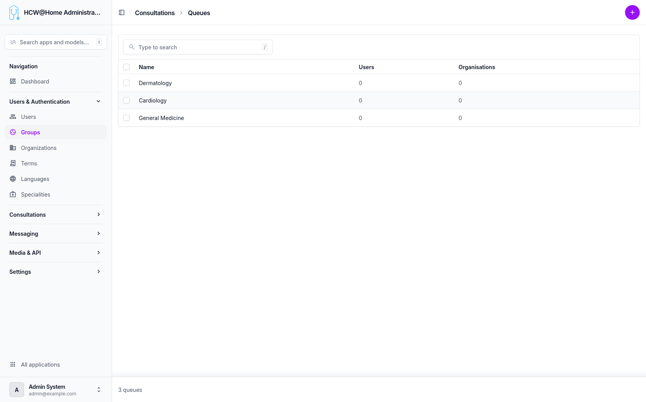Click the Specialities medical bag icon
Screen dimensions: 646x402
click(x=13, y=195)
